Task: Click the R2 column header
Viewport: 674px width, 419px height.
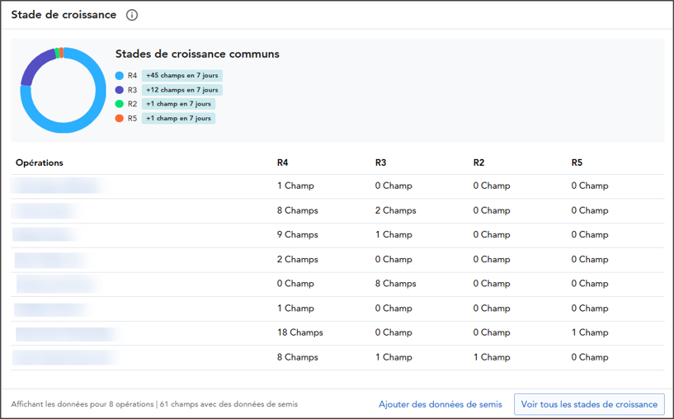Action: coord(478,162)
